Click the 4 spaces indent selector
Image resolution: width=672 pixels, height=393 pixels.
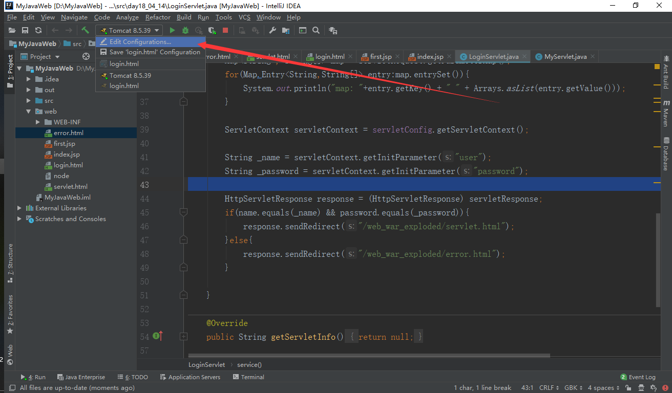[604, 388]
